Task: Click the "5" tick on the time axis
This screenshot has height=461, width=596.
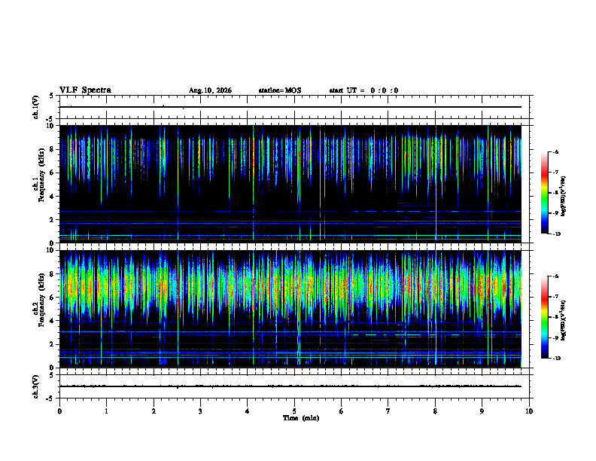Action: pyautogui.click(x=294, y=411)
